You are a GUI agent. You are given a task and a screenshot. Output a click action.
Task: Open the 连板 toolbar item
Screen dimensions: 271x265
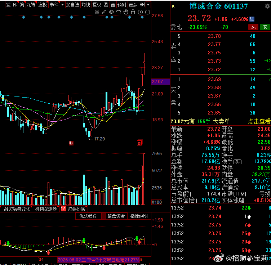tap(43, 5)
